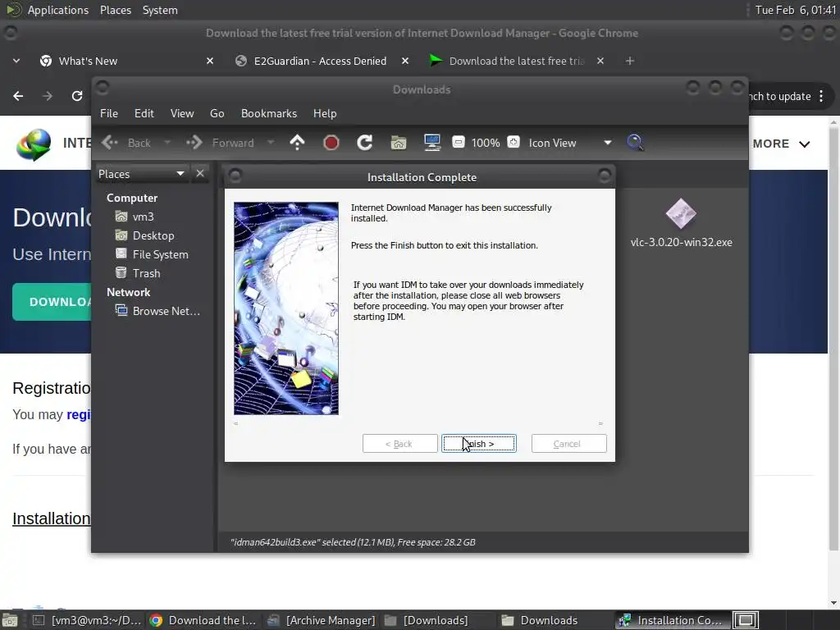840x630 pixels.
Task: Open Go menu in Downloads window
Action: click(217, 113)
